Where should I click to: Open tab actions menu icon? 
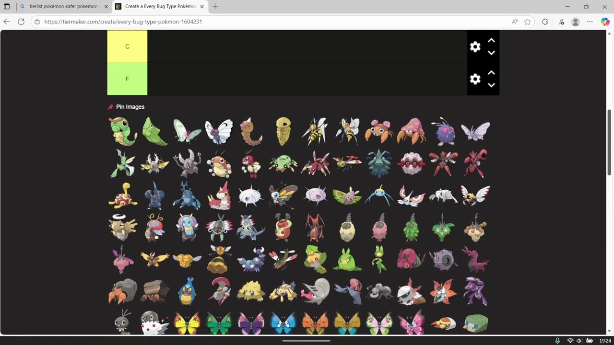[x=7, y=7]
